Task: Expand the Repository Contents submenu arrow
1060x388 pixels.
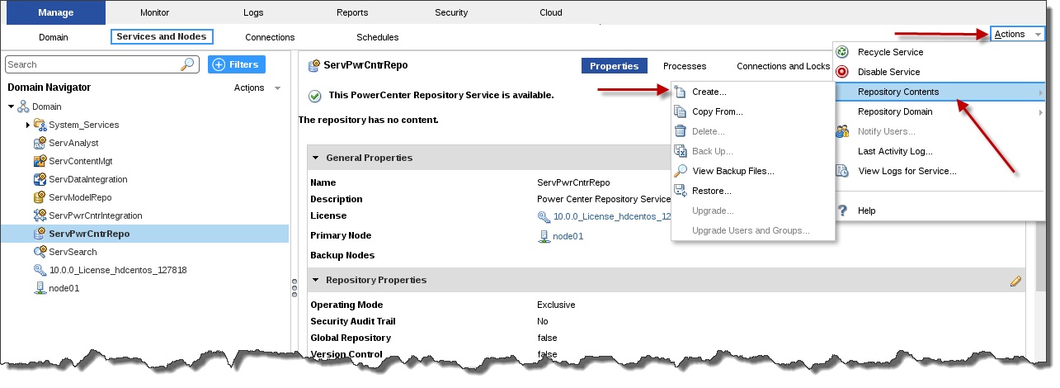Action: click(x=1040, y=92)
